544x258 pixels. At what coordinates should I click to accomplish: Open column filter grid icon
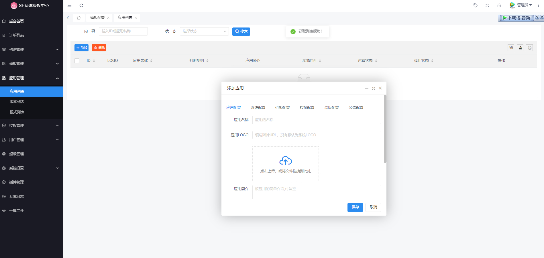click(x=511, y=48)
